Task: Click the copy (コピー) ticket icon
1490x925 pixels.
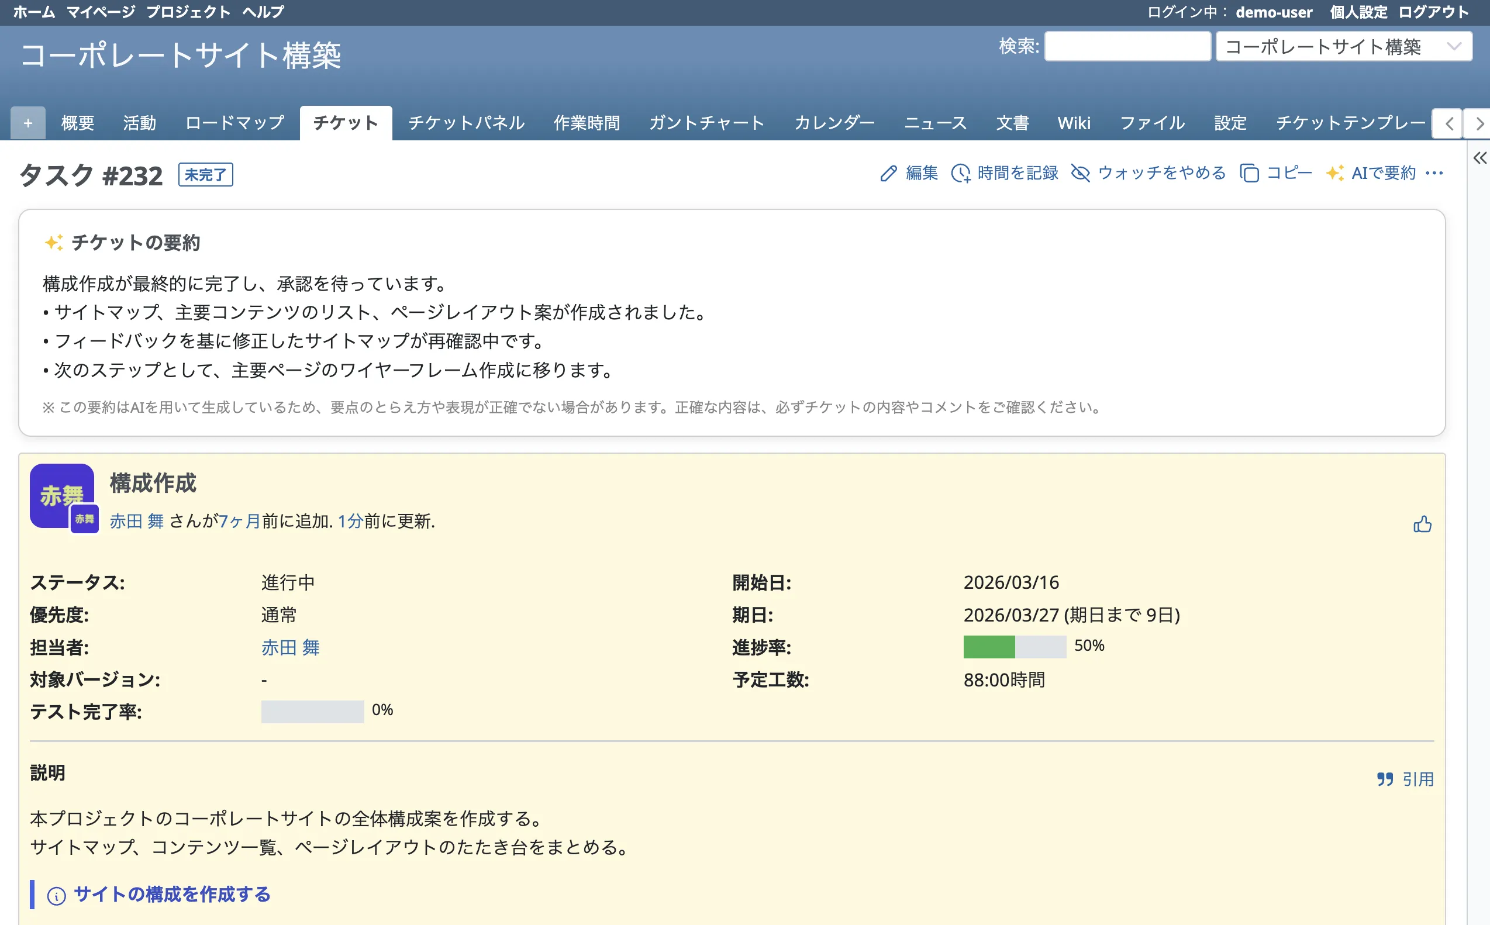Action: (1249, 174)
